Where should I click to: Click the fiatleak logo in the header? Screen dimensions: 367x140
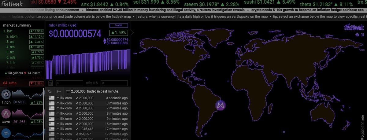pyautogui.click(x=12, y=4)
